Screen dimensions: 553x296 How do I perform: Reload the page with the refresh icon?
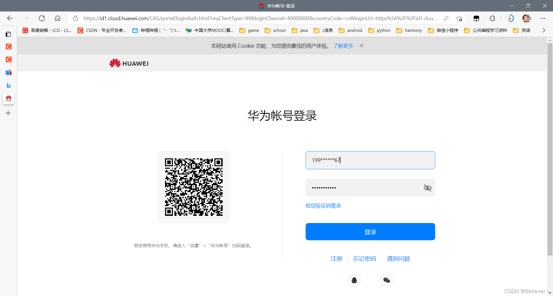(42, 18)
